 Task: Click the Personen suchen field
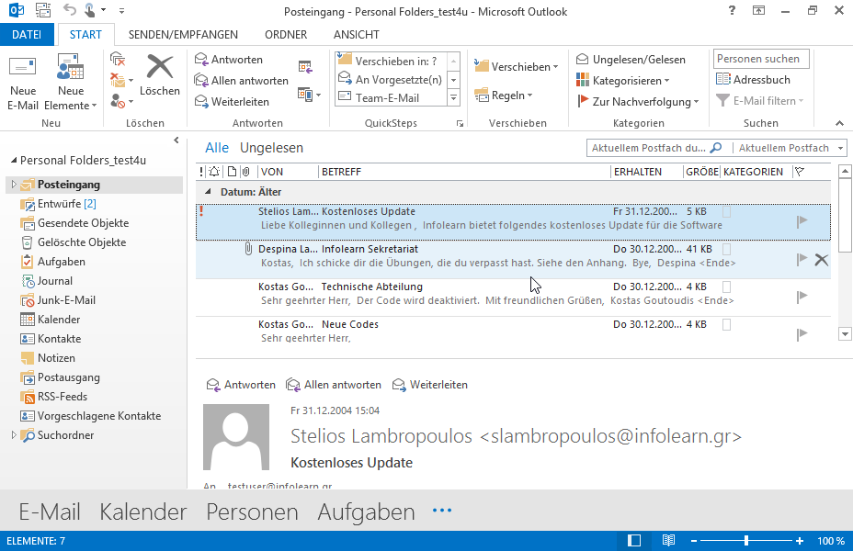click(x=761, y=59)
